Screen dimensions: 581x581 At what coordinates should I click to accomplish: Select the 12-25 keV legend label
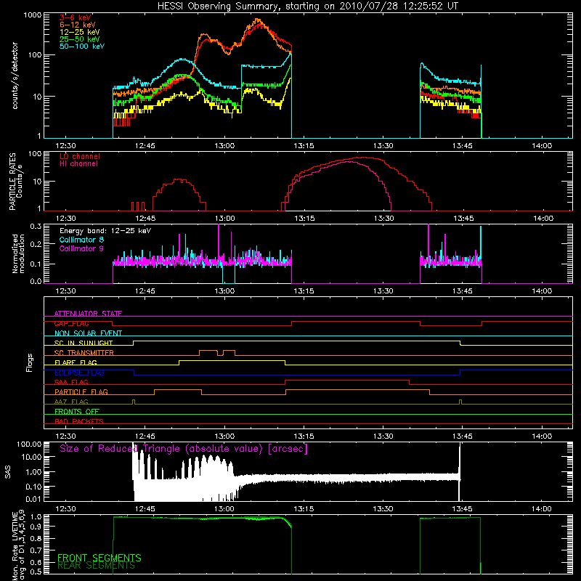(80, 32)
